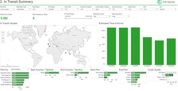Screen dimensions: 178x91
Task: Open the Start Date dropdown
Action: [x=8, y=9]
